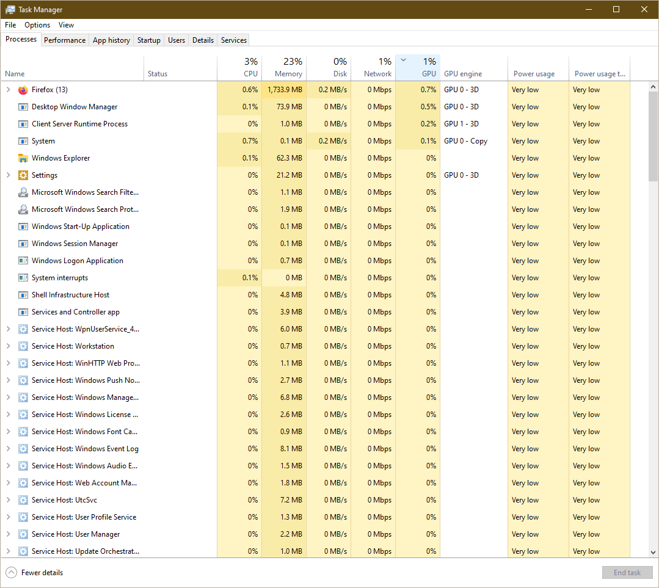Click the Service Host: Web Account Manager icon
The height and width of the screenshot is (588, 659).
(23, 483)
